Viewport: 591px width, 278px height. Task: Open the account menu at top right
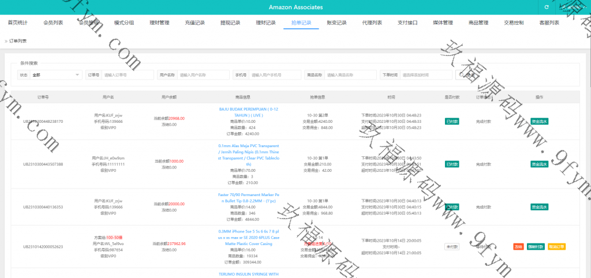coord(571,7)
